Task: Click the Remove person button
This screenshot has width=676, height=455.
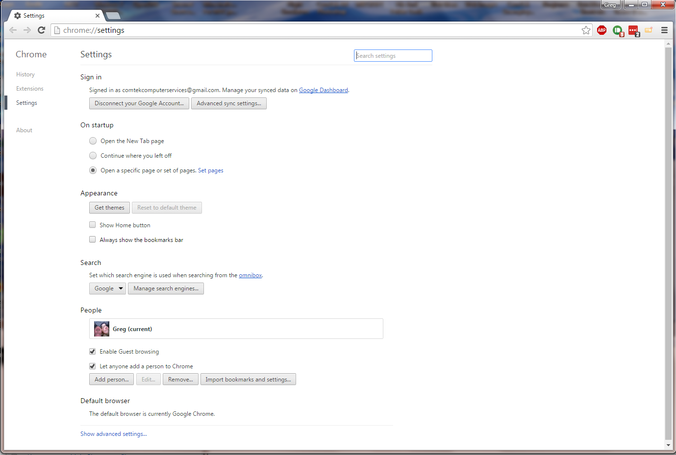Action: click(x=180, y=380)
